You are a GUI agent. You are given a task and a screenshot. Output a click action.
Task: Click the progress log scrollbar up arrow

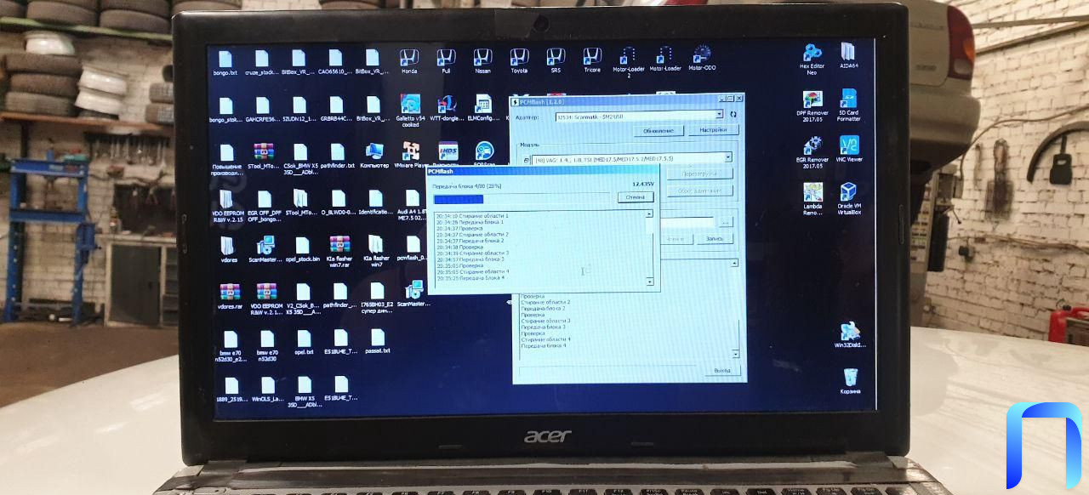point(649,214)
